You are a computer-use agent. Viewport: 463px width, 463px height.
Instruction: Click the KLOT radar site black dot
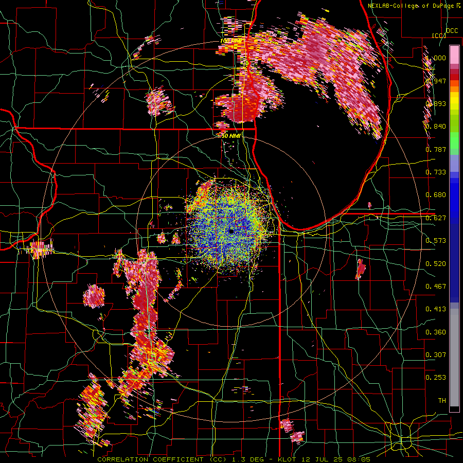(x=232, y=232)
